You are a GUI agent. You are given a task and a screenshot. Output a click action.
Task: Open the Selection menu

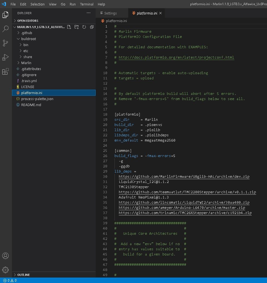coord(38,4)
